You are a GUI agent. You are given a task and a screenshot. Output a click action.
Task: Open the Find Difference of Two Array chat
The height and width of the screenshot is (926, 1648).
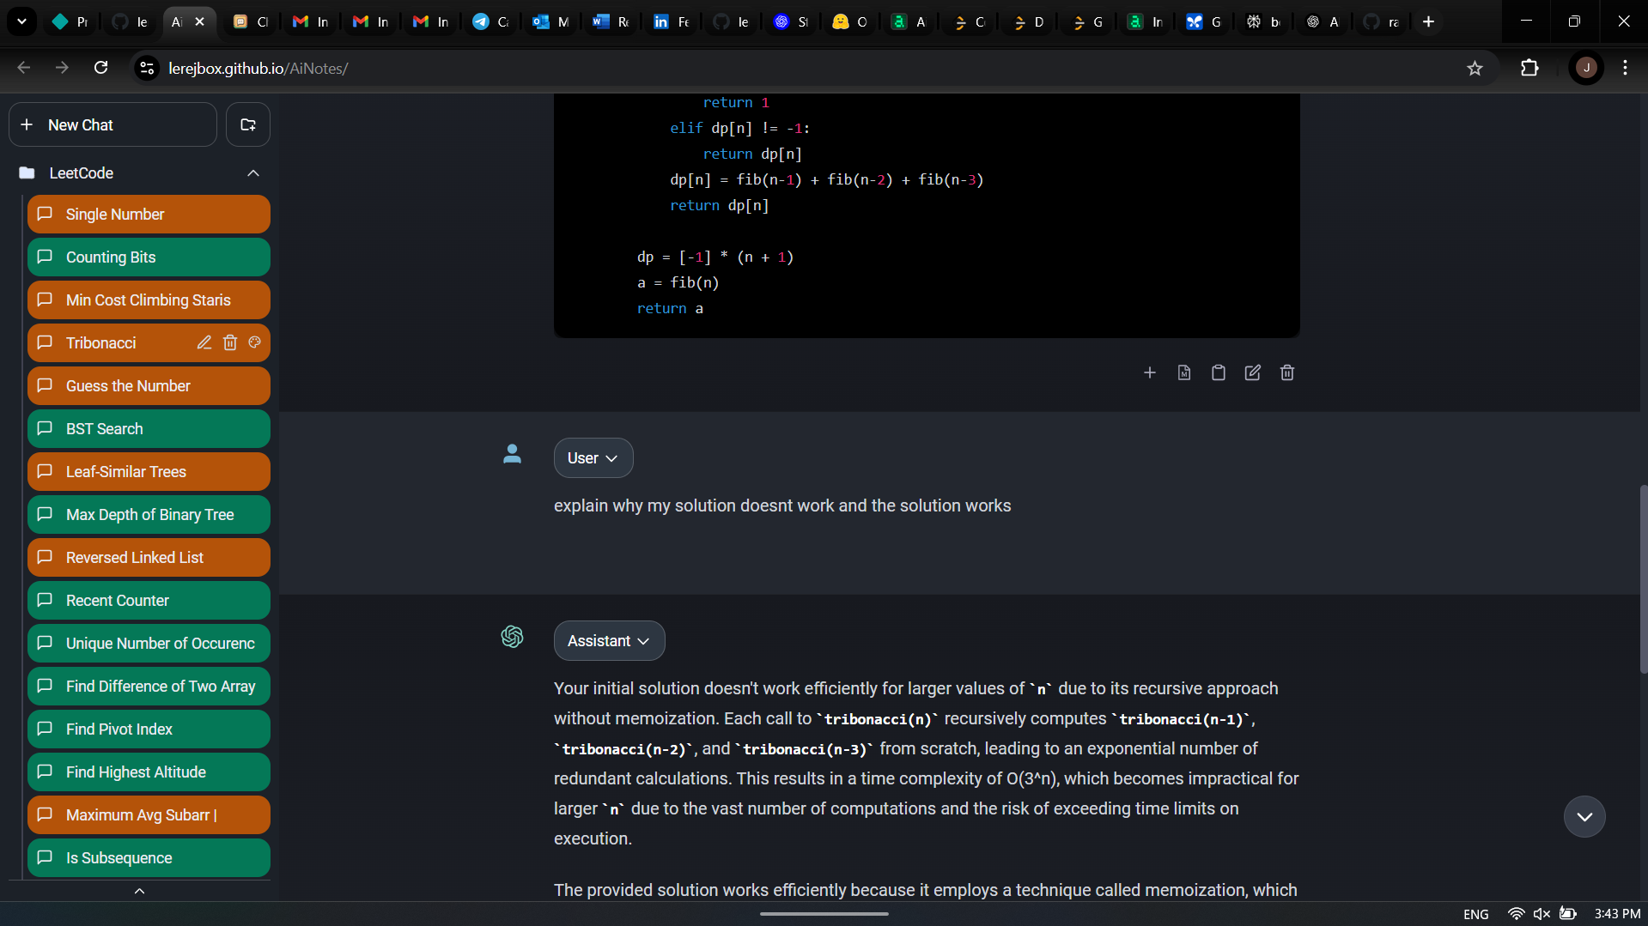pos(149,687)
